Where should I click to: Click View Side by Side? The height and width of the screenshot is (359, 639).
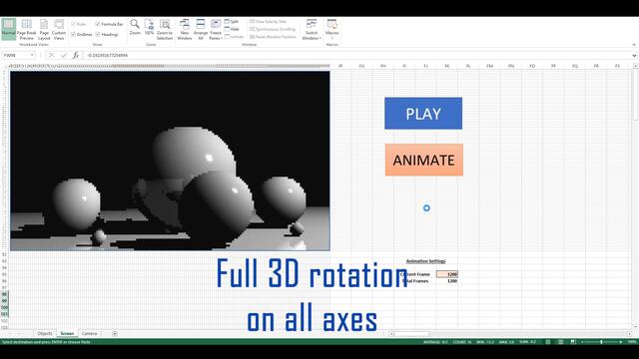pyautogui.click(x=268, y=21)
